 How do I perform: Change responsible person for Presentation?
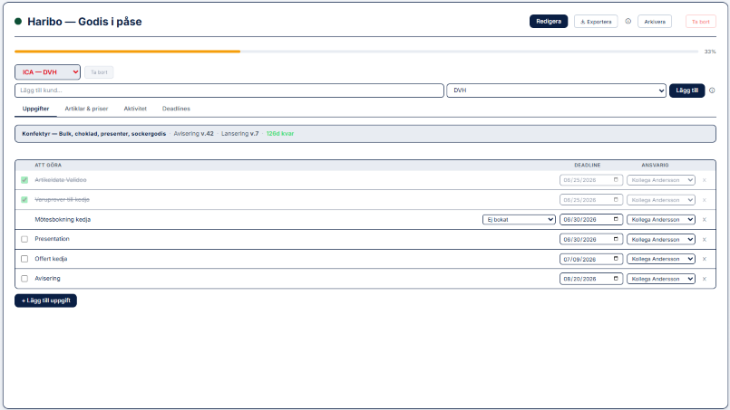click(661, 240)
